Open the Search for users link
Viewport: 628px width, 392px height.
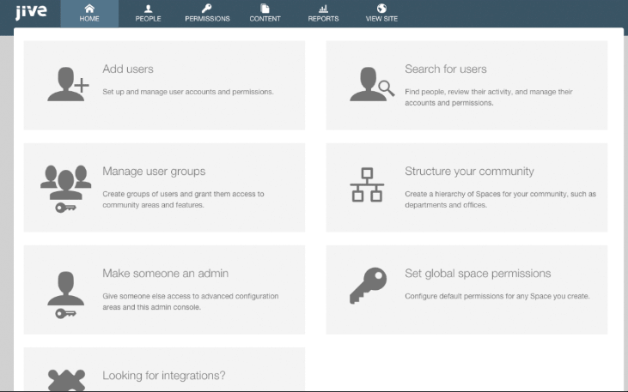tap(445, 69)
